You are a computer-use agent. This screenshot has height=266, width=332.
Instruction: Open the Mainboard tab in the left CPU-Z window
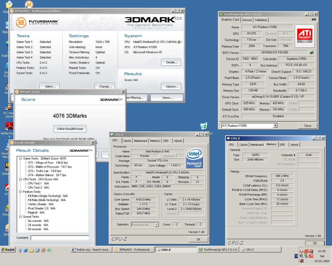(x=141, y=141)
